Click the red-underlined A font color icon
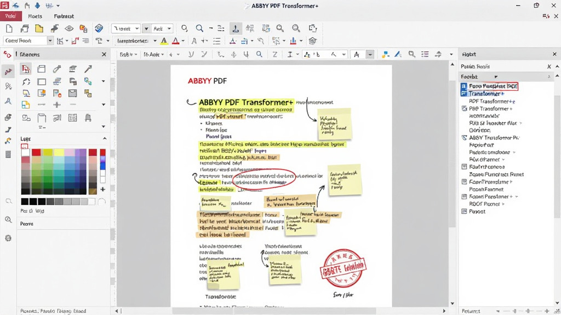Image resolution: width=561 pixels, height=315 pixels. coord(175,41)
